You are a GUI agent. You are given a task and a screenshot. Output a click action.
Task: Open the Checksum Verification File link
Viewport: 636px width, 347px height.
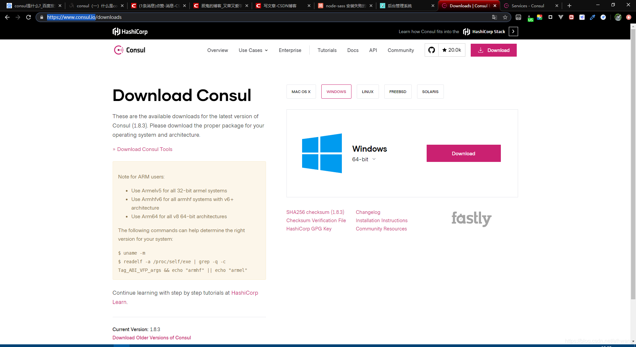(x=316, y=221)
